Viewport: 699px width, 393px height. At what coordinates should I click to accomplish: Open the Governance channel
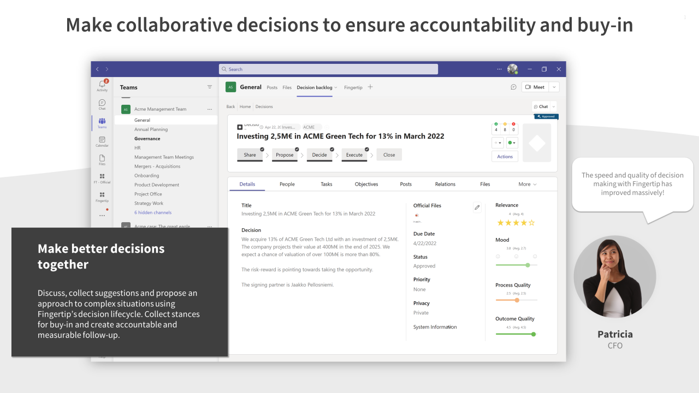pyautogui.click(x=147, y=139)
